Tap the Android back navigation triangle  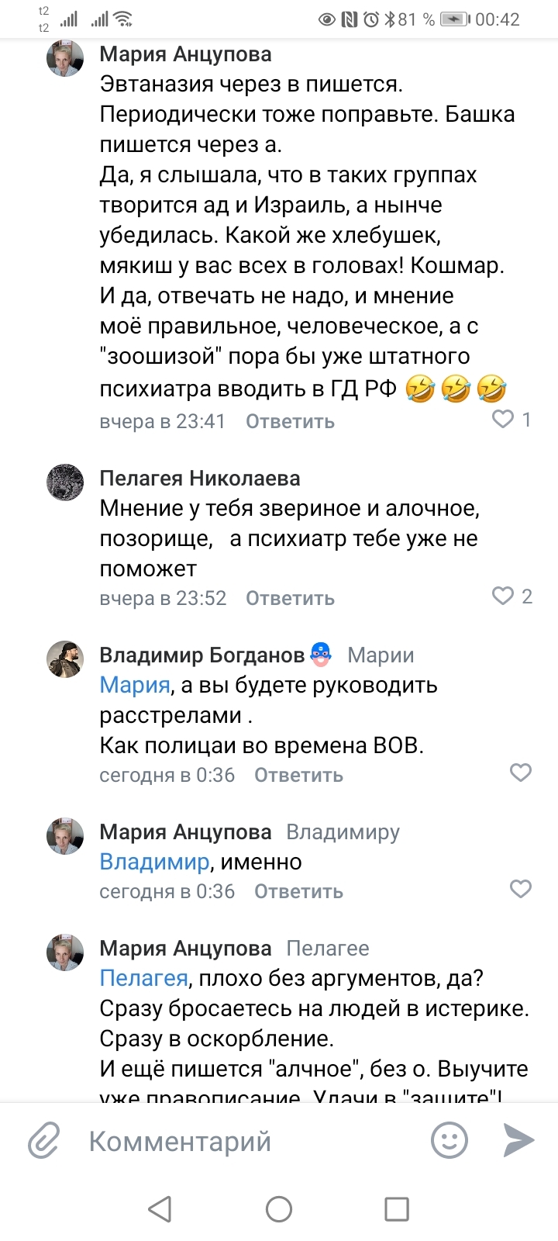click(x=160, y=1208)
